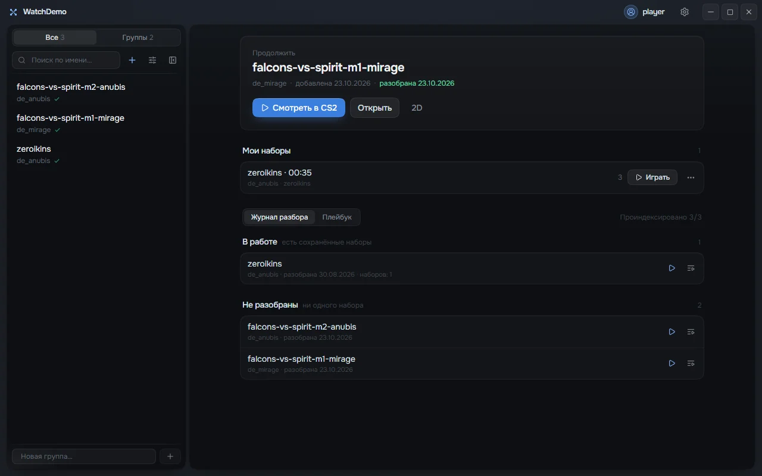The height and width of the screenshot is (476, 762).
Task: Click the Мои наборы section heading
Action: [267, 151]
